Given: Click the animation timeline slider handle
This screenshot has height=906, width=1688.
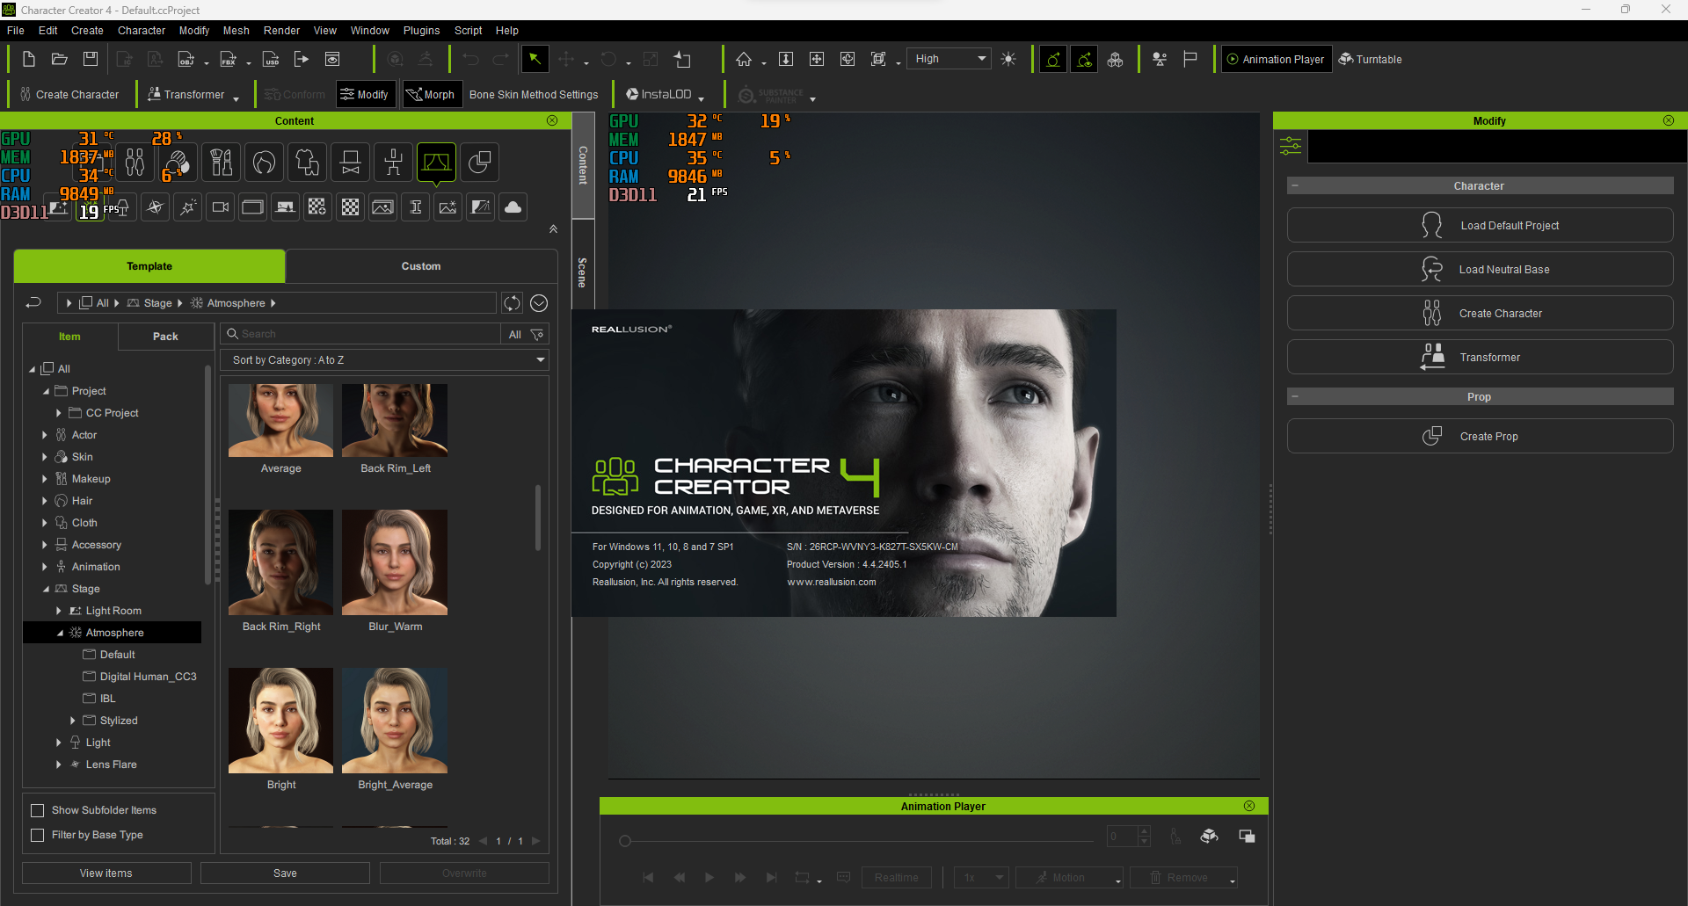Looking at the screenshot, I should [625, 841].
